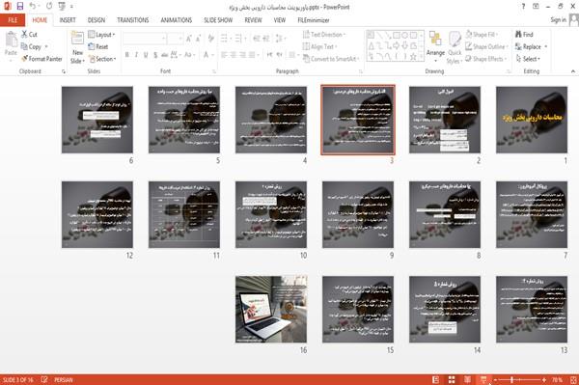Viewport: 579px width, 385px height.
Task: Open the Section dropdown menu
Action: coord(102,59)
